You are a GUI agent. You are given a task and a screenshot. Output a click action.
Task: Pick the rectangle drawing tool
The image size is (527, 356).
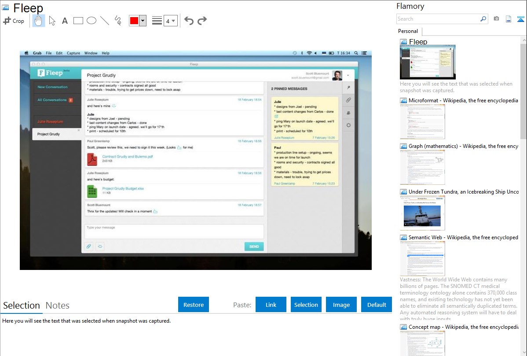(x=78, y=21)
